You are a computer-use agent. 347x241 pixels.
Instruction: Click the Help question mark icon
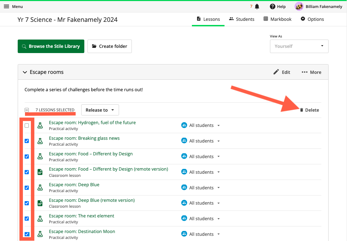[x=272, y=7]
